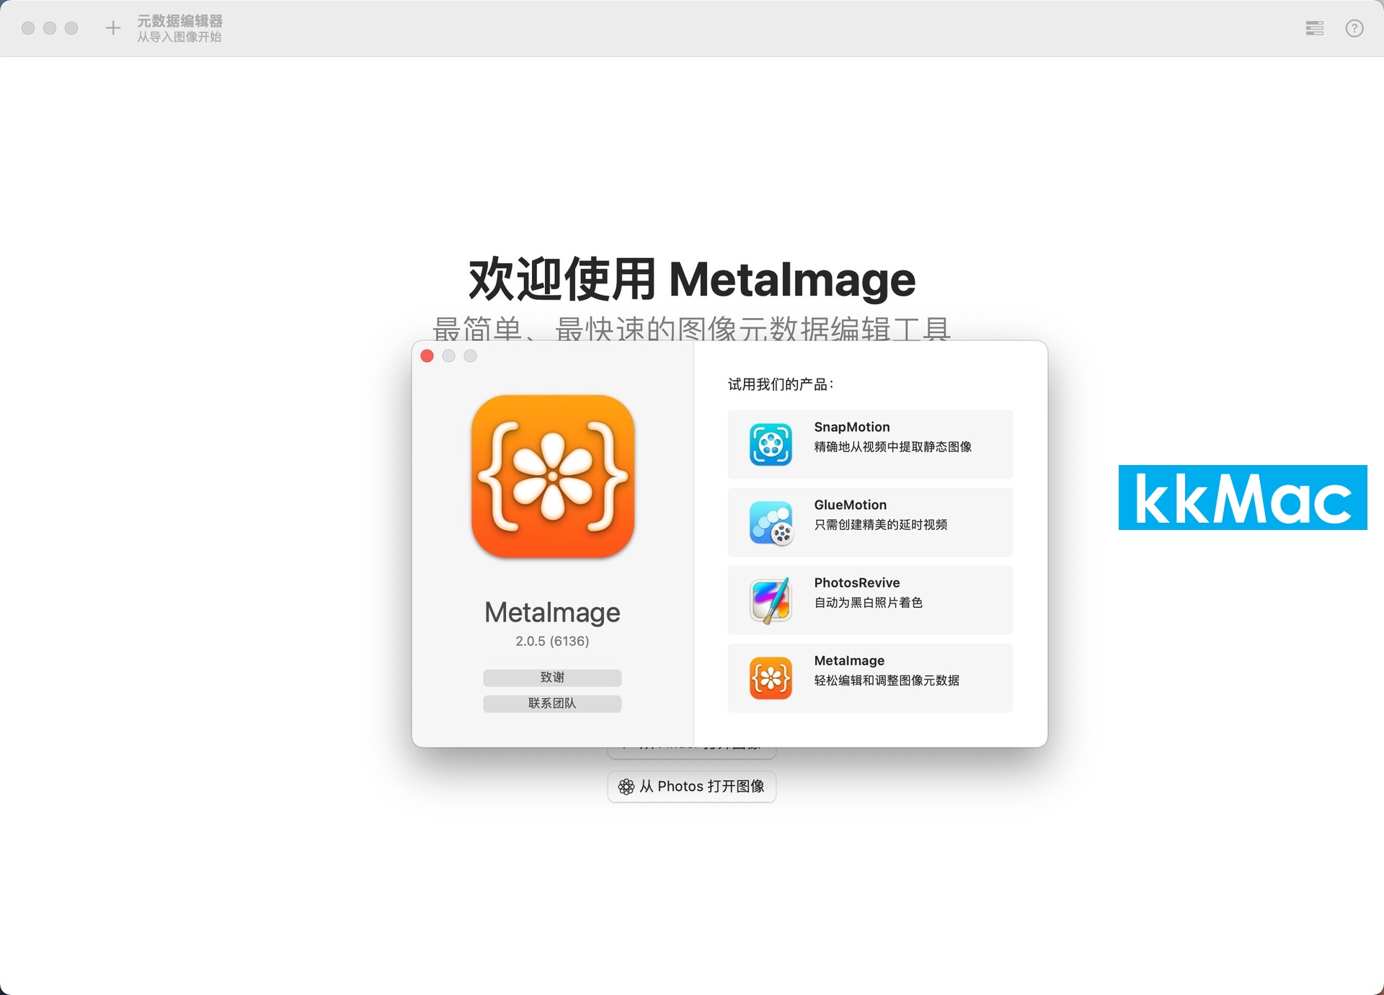Open the PhotosRevive product title

tap(857, 583)
